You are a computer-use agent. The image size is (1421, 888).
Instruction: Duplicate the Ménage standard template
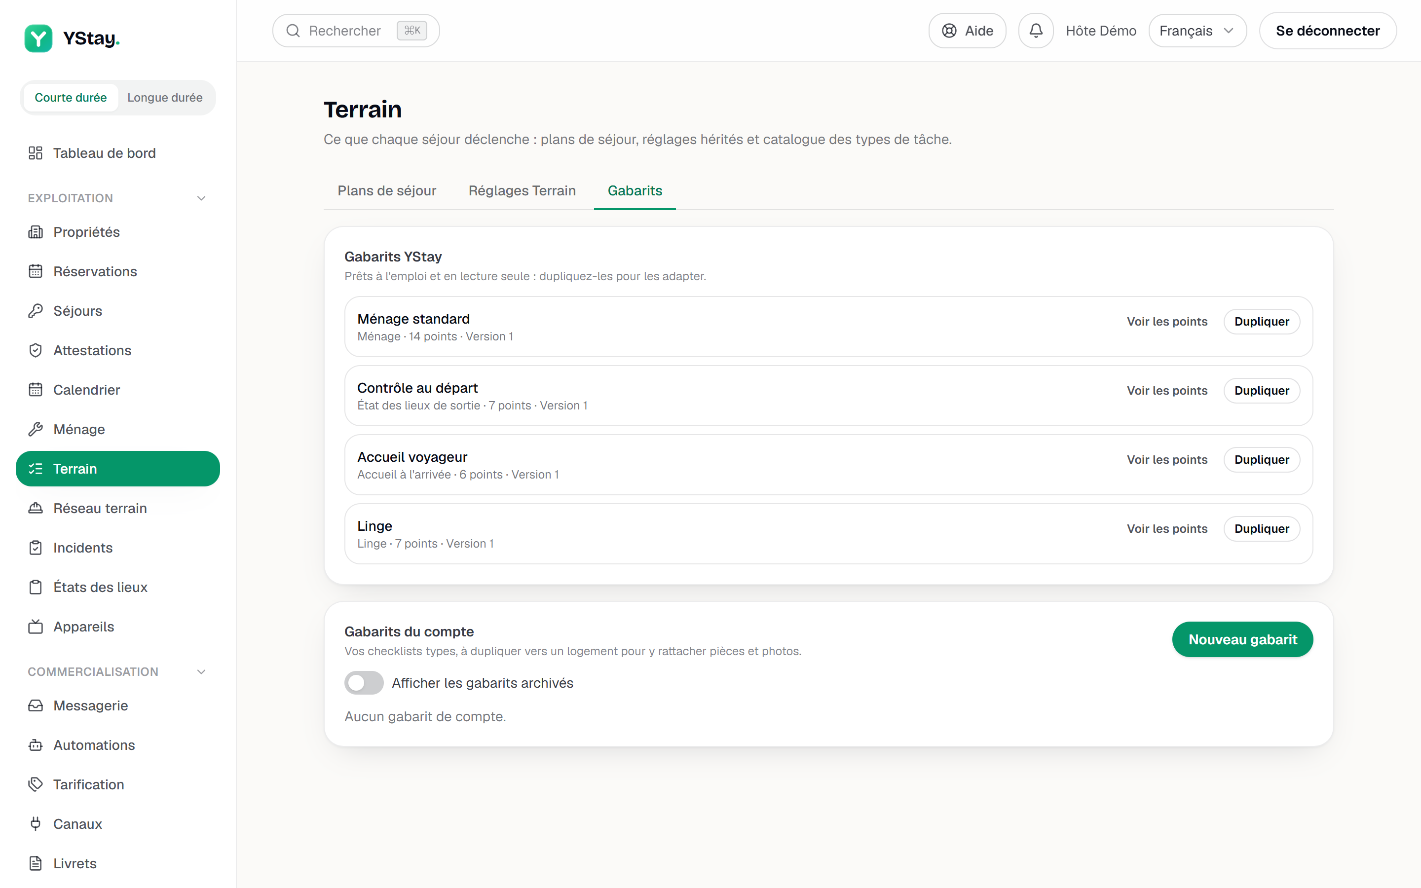point(1261,321)
